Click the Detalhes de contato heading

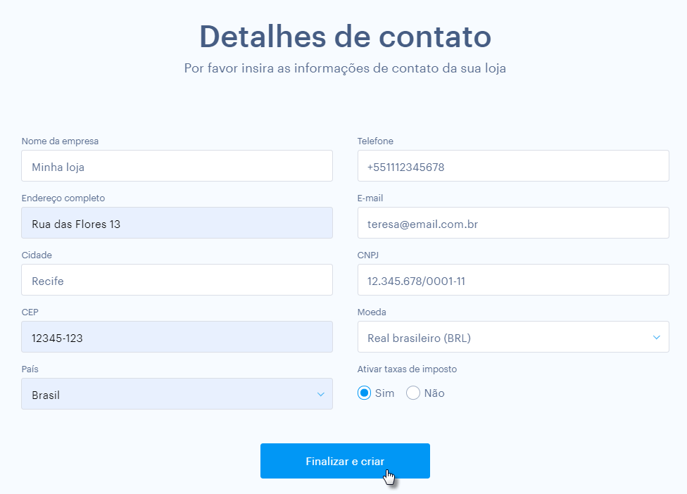coord(345,37)
